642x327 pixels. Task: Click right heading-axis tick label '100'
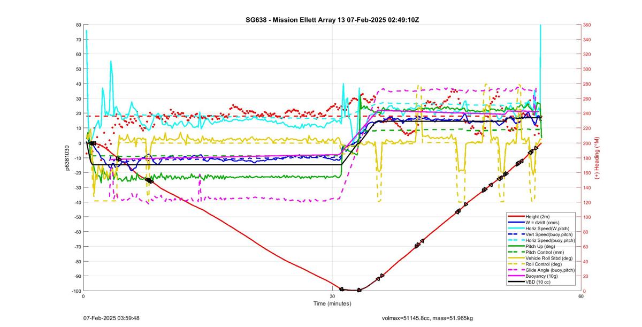point(587,217)
